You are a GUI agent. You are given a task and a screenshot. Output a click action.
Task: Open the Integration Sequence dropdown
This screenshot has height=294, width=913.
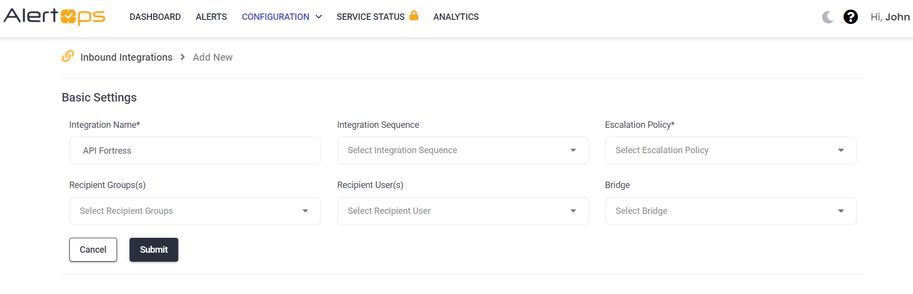pyautogui.click(x=463, y=150)
